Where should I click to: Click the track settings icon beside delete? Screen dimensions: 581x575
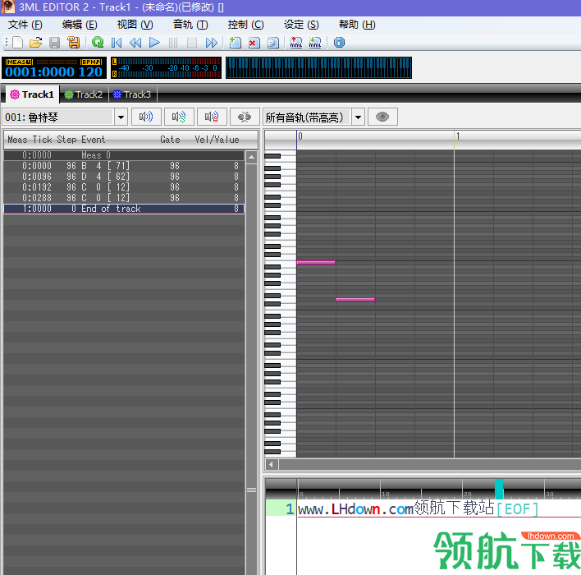click(272, 43)
